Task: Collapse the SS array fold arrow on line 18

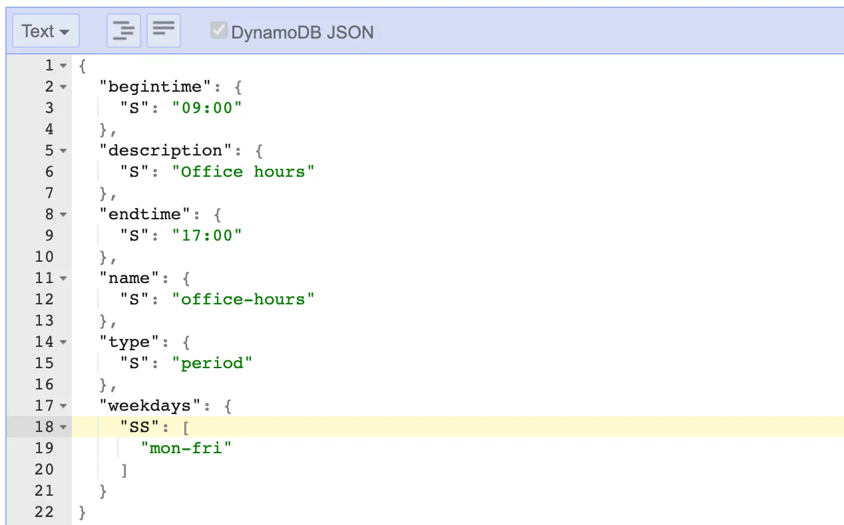Action: click(63, 427)
